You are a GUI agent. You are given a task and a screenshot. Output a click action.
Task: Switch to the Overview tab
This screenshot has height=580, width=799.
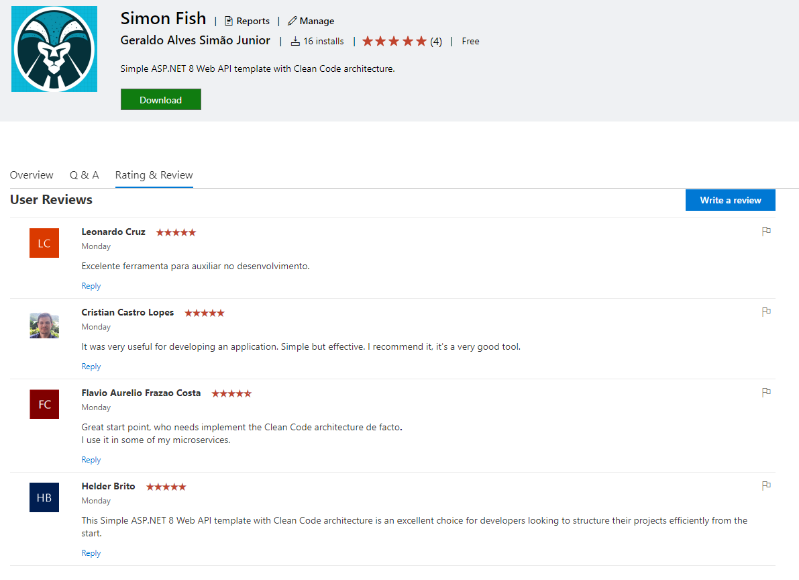[x=32, y=175]
